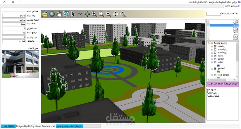The width and height of the screenshot is (241, 129).
Task: Collapse the road_polgon layer node
Action: click(x=212, y=75)
